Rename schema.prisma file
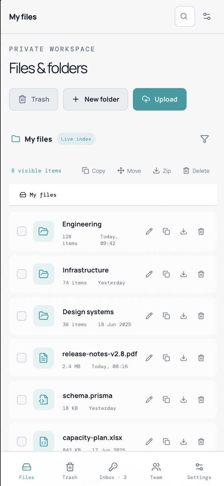This screenshot has width=224, height=486. [149, 400]
